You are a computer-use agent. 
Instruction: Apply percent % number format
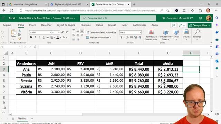click(x=127, y=37)
